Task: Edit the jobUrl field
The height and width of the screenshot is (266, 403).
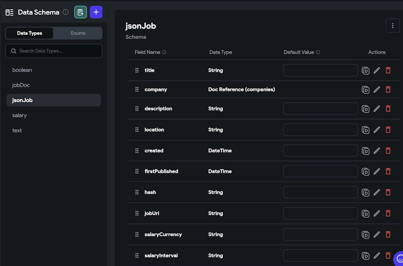Action: [x=377, y=213]
